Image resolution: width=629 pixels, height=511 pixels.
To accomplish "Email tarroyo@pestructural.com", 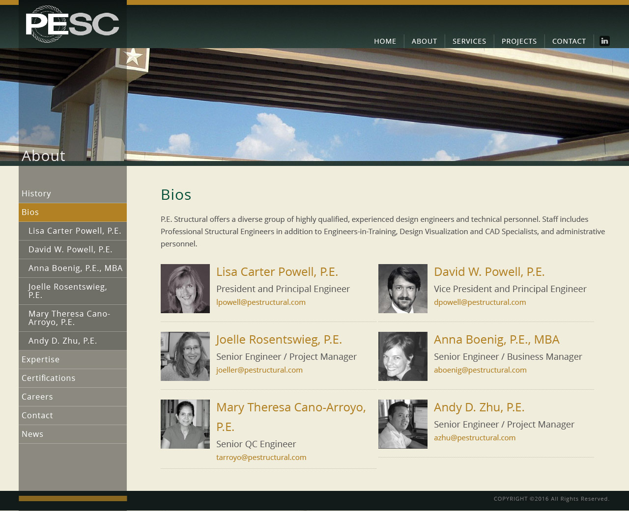I will click(261, 457).
